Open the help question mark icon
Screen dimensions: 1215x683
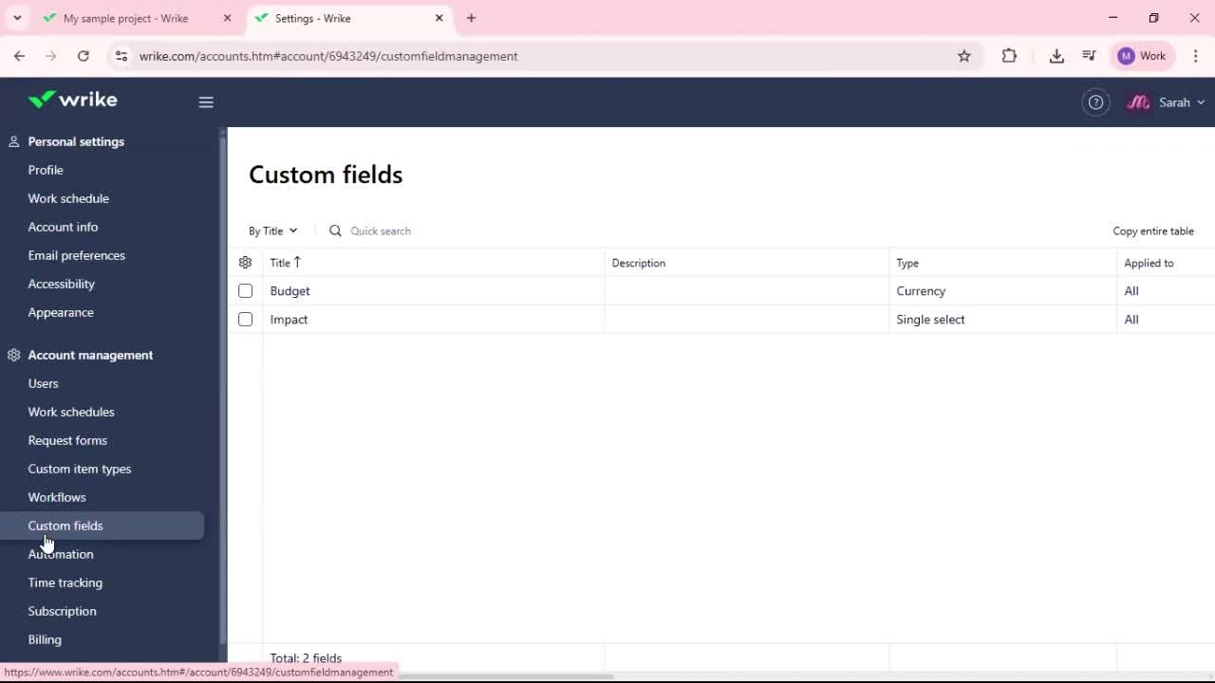(x=1095, y=102)
